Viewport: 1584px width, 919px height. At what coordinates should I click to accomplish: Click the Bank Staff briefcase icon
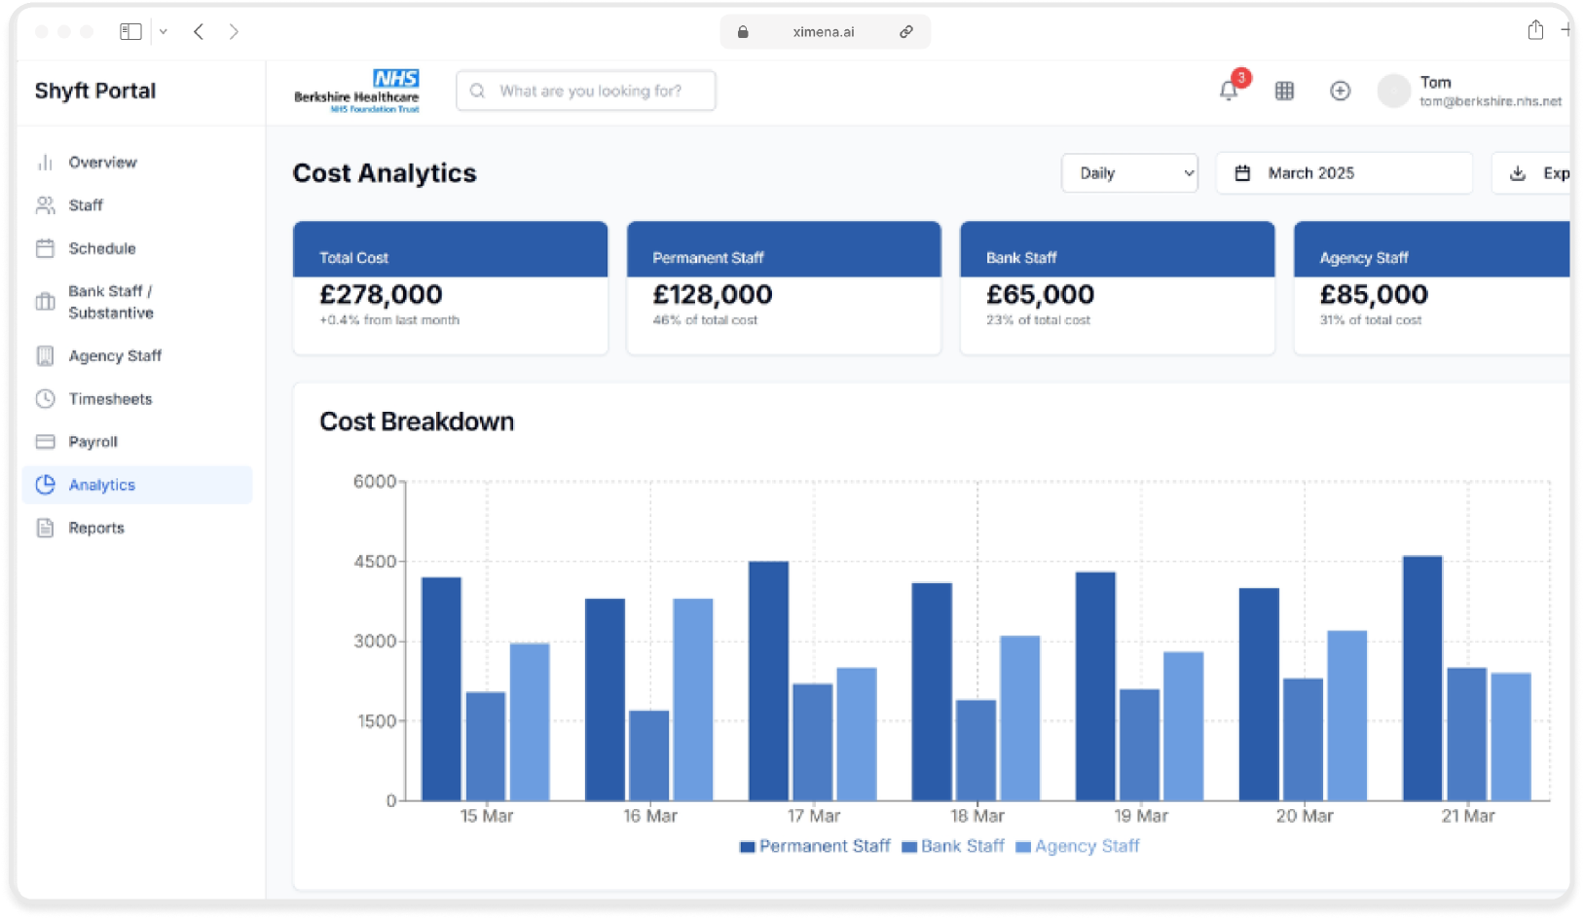click(45, 302)
